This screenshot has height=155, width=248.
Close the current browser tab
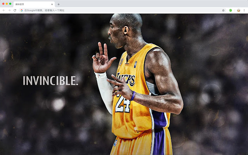click(52, 4)
